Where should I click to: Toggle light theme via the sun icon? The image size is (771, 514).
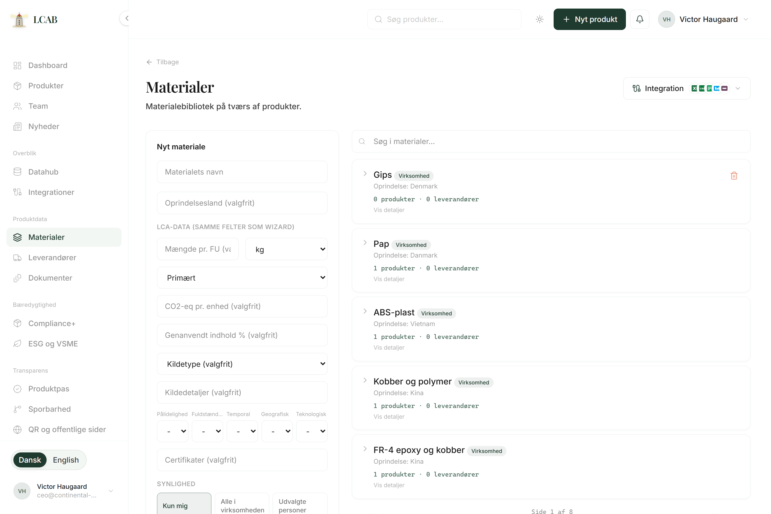tap(540, 19)
